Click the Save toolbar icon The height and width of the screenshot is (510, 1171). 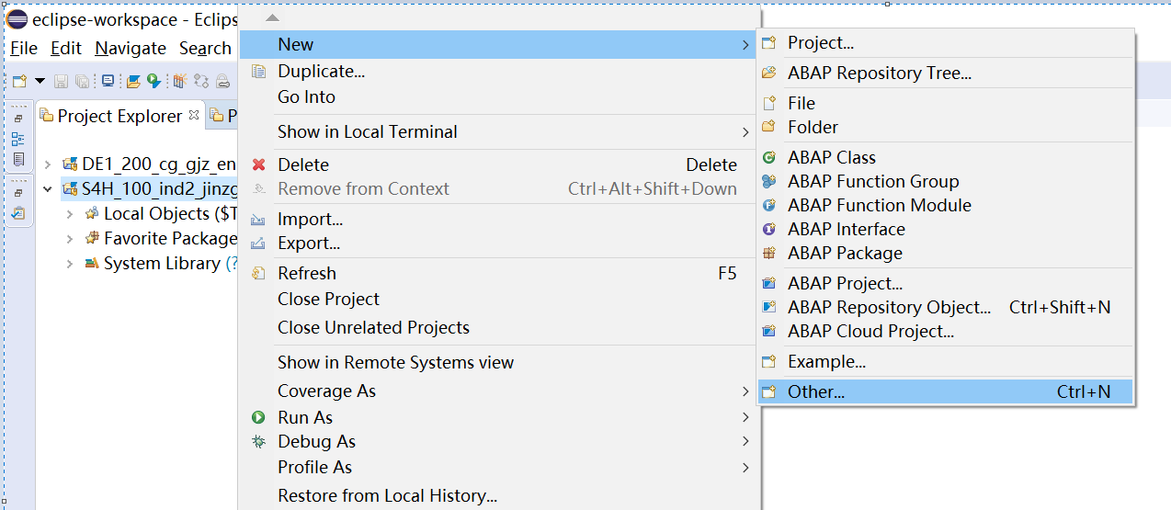61,81
